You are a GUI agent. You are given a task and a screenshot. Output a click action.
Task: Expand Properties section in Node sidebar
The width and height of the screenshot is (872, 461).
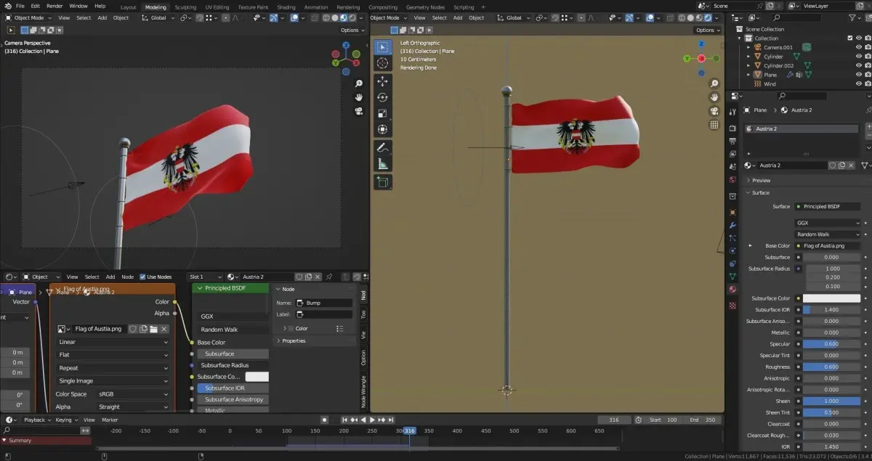(x=294, y=340)
